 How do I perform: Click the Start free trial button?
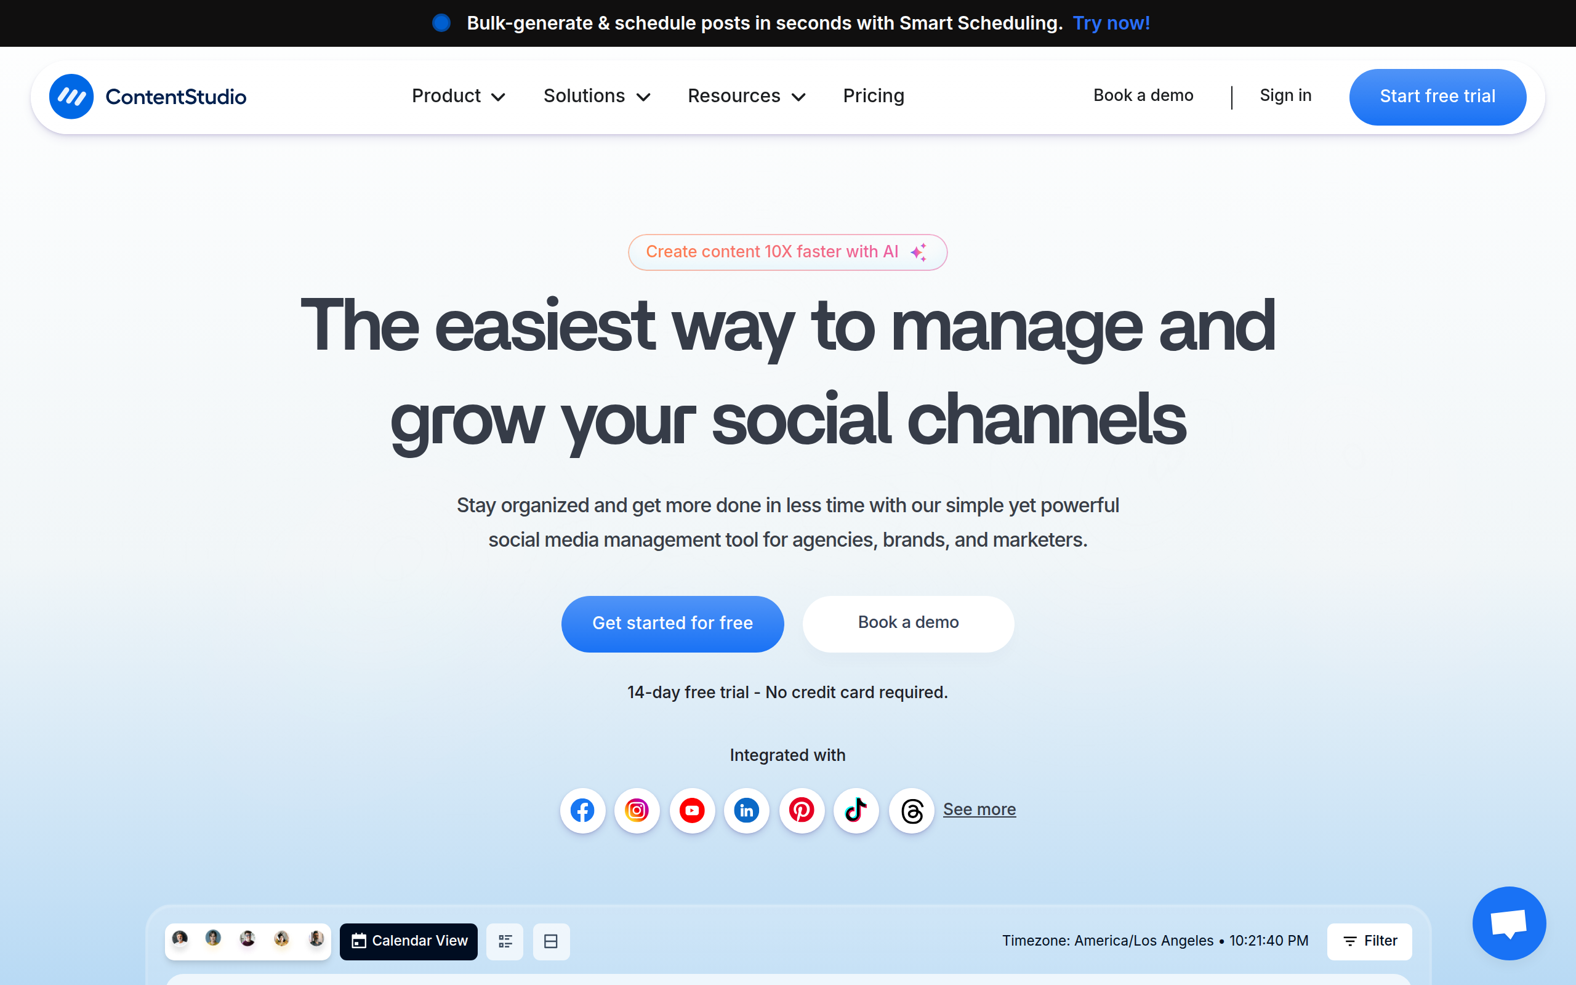click(x=1437, y=97)
